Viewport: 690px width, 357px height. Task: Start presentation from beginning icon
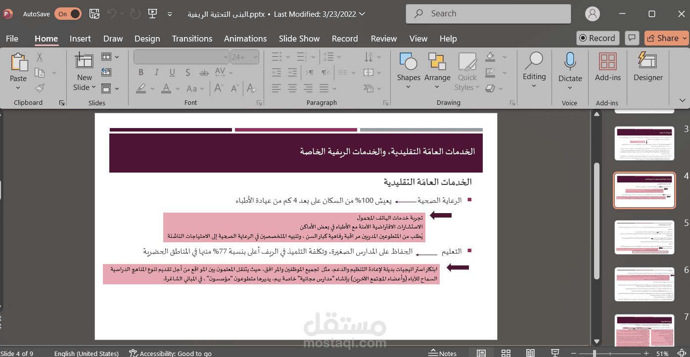click(152, 14)
